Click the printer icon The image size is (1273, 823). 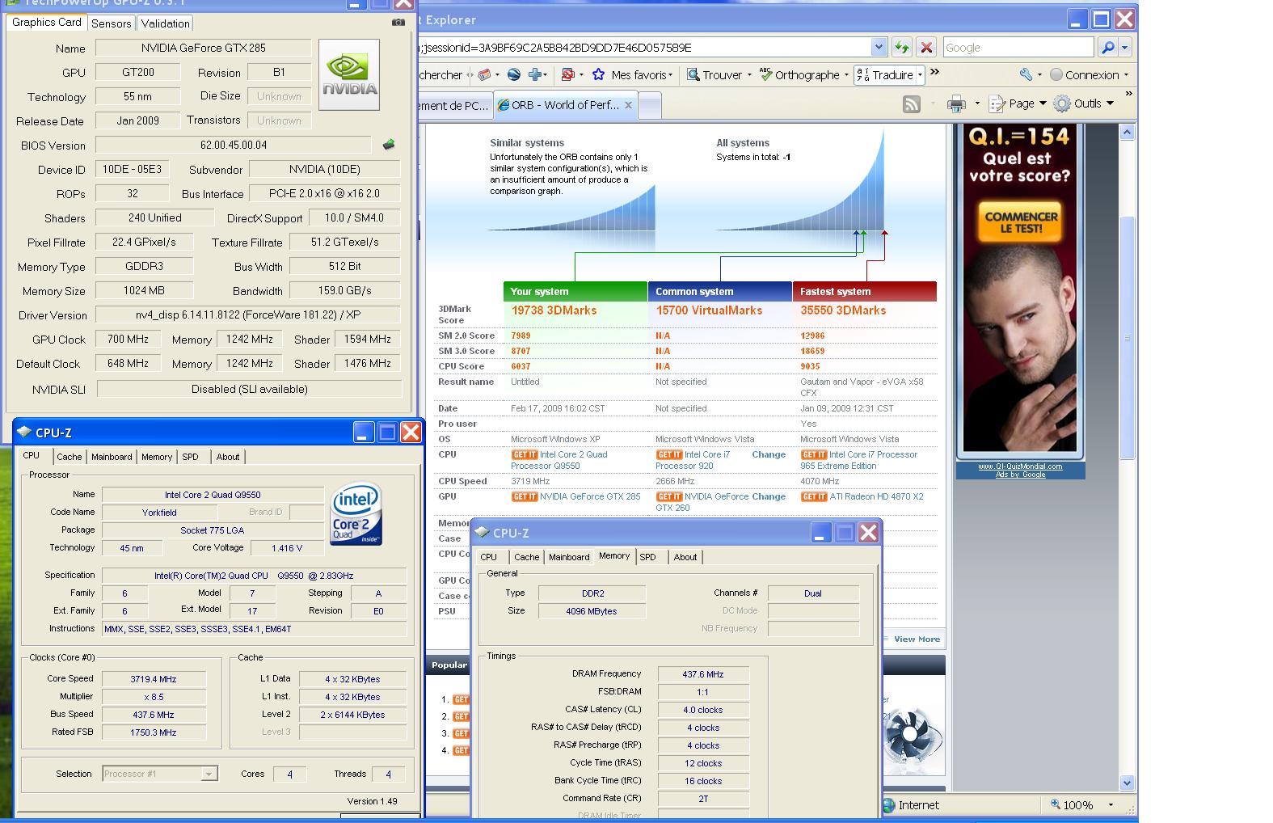coord(956,103)
